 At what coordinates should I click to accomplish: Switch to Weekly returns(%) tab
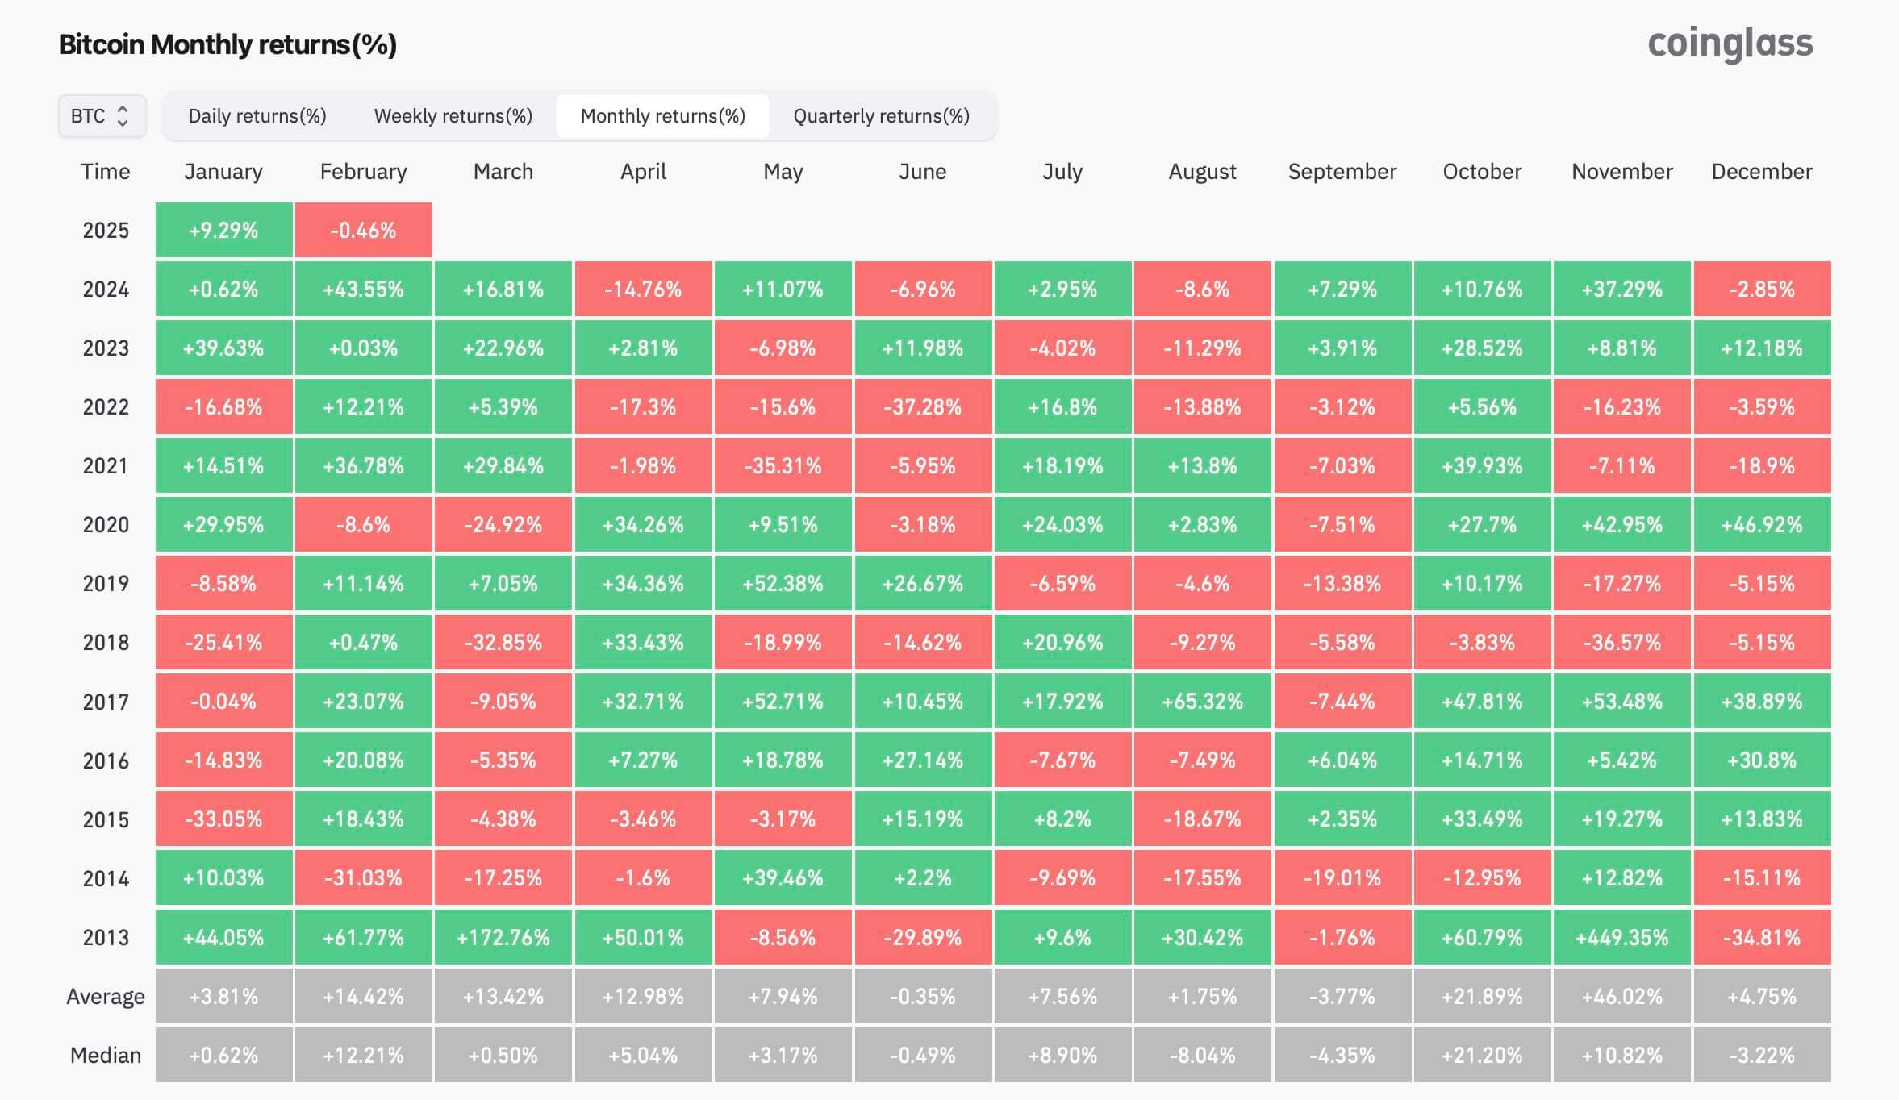453,116
